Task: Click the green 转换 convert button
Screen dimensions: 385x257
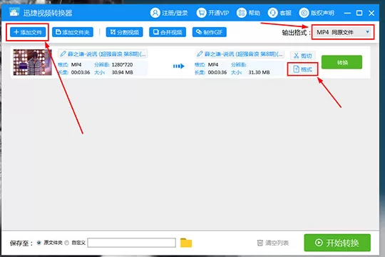Action: tap(342, 62)
